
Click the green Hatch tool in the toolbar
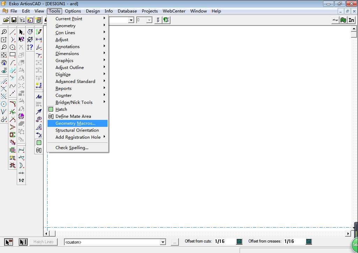pyautogui.click(x=39, y=143)
